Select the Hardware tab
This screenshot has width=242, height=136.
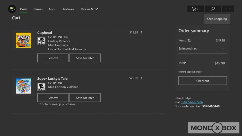click(x=68, y=9)
